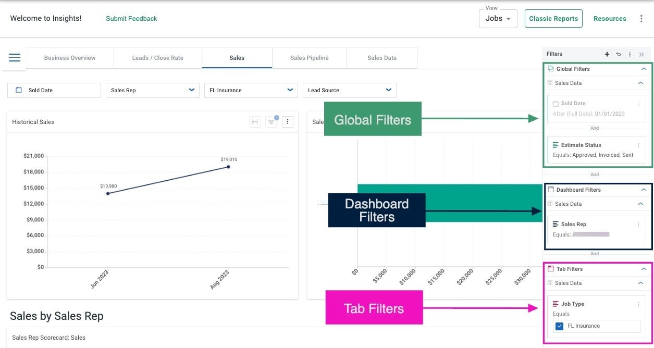
Task: Collapse the Filters panel with double chevron
Action: click(x=641, y=54)
